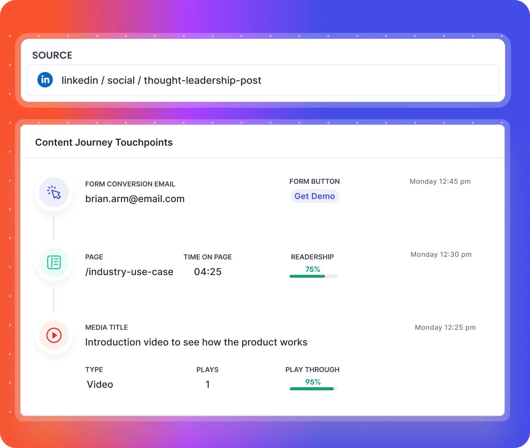Open the /industry-use-case page link

coord(129,272)
